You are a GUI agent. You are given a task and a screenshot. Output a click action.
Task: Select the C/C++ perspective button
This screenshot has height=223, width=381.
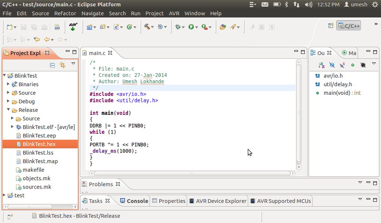pyautogui.click(x=349, y=26)
